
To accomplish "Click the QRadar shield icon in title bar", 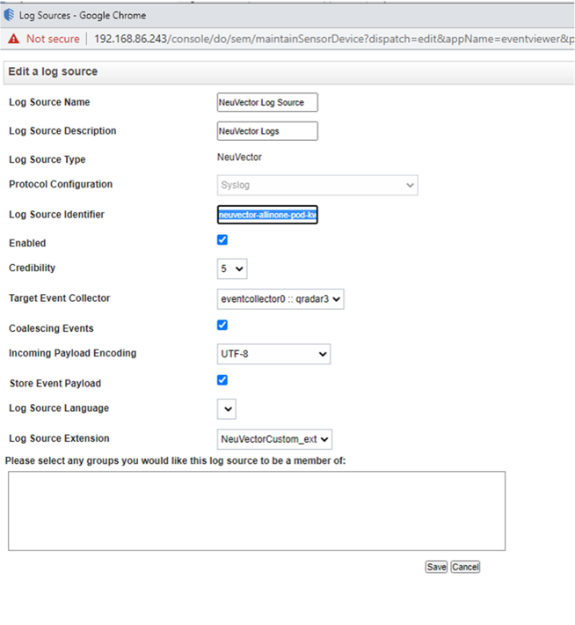I will coord(10,15).
